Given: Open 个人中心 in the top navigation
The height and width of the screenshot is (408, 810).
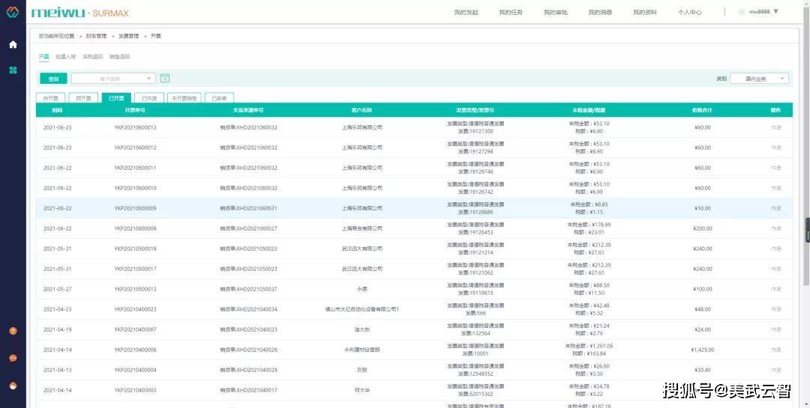Looking at the screenshot, I should click(x=689, y=12).
